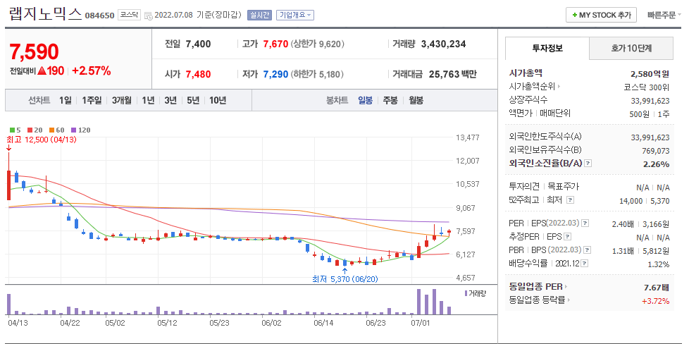The width and height of the screenshot is (689, 344).
Task: Open help icon next to 추정PER EPS
Action: click(568, 237)
